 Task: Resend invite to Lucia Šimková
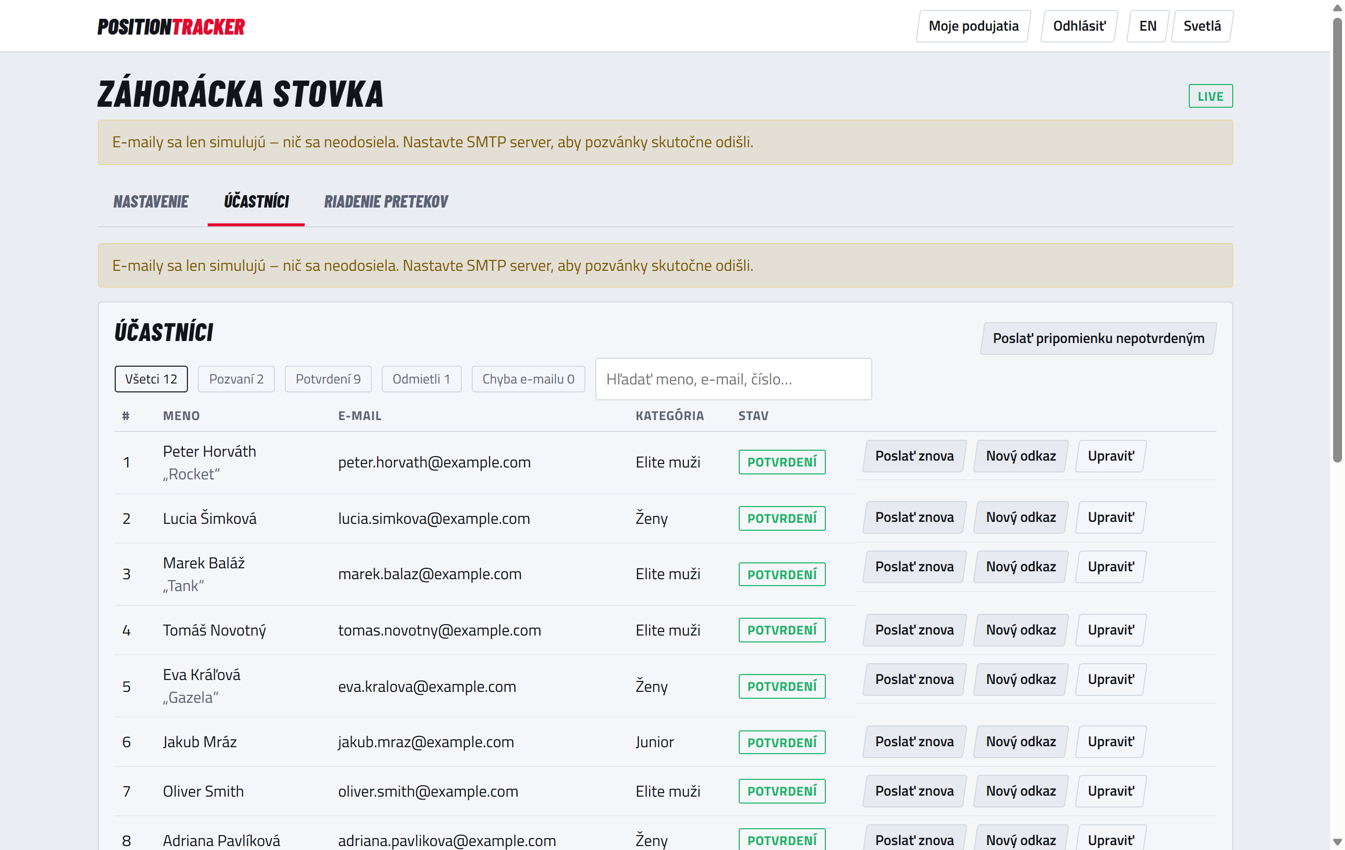914,517
